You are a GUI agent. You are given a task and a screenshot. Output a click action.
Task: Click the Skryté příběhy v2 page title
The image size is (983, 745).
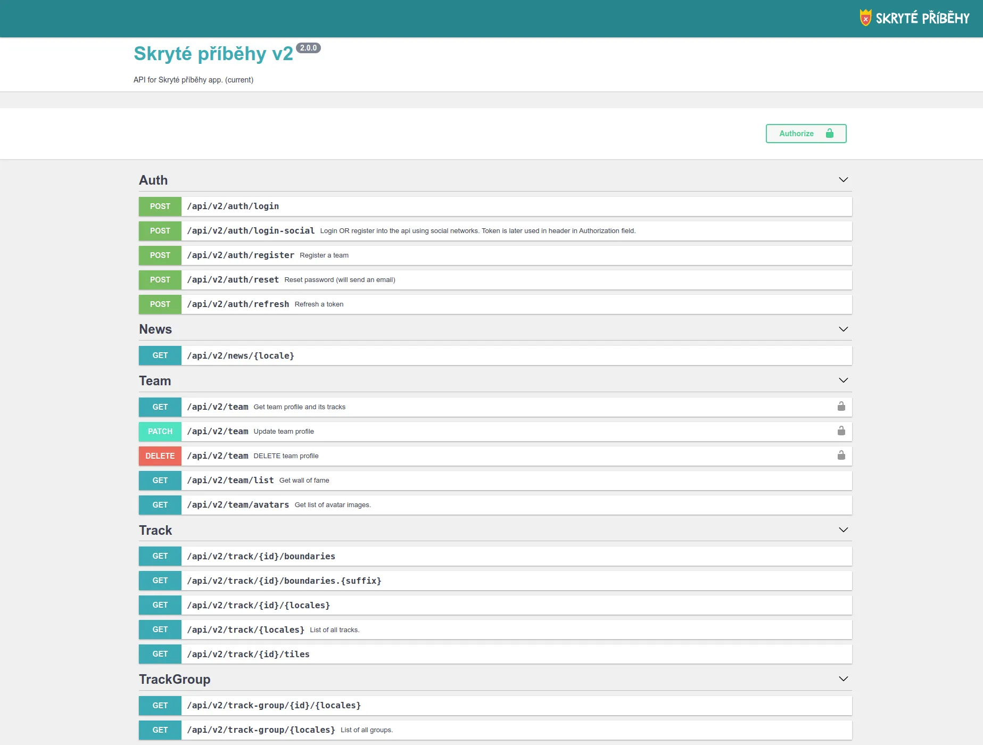213,54
